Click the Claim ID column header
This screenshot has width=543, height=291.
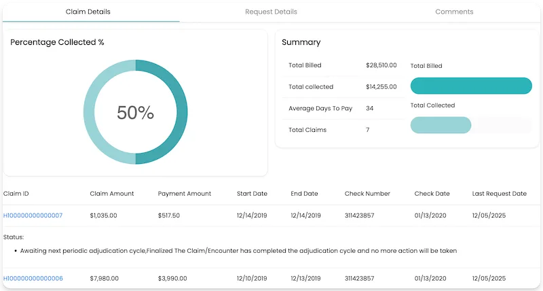pos(16,194)
